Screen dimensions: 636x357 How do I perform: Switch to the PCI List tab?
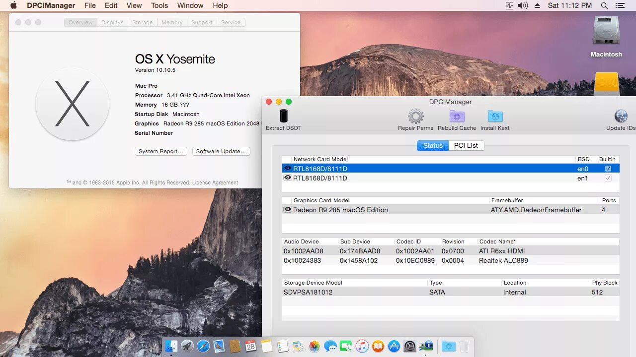tap(466, 145)
